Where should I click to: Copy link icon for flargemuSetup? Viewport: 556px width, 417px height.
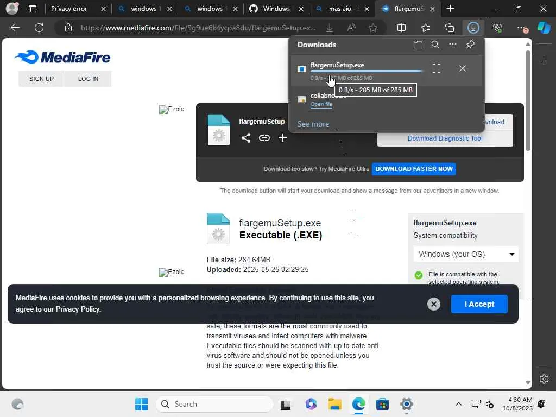264,138
